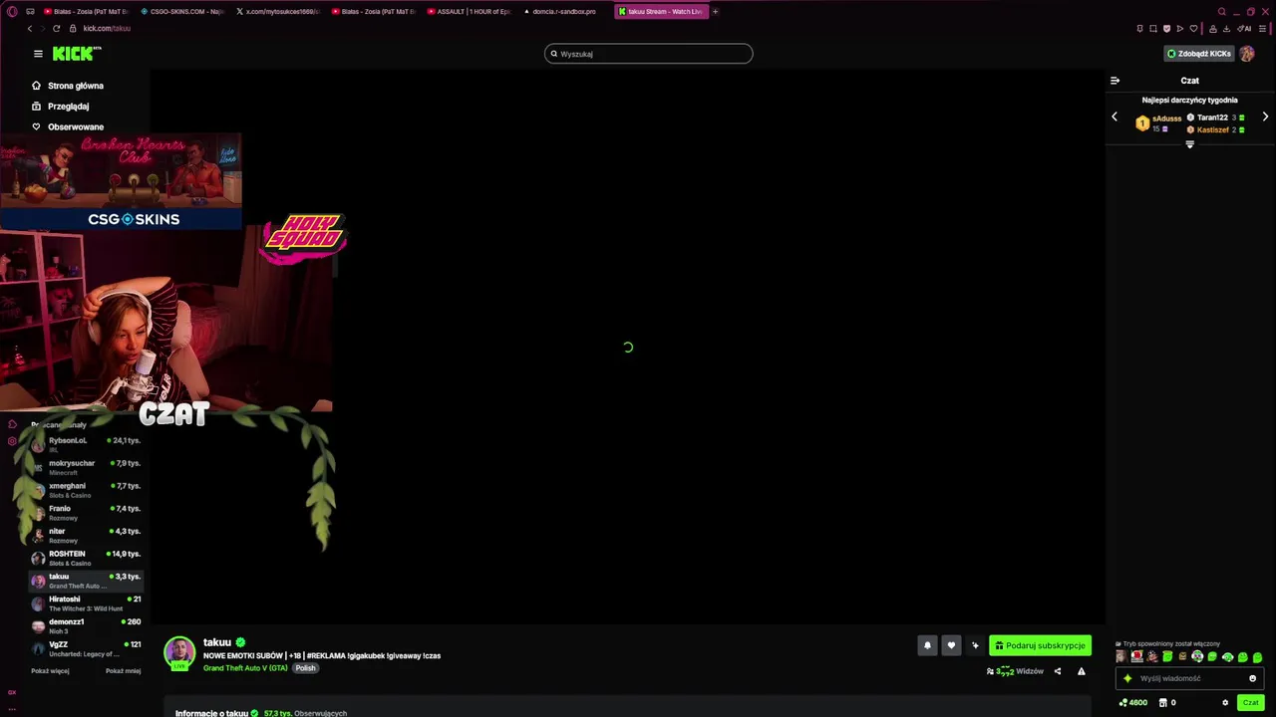The image size is (1276, 717).
Task: Click the Podaruj subskrypcje button
Action: (x=1040, y=645)
